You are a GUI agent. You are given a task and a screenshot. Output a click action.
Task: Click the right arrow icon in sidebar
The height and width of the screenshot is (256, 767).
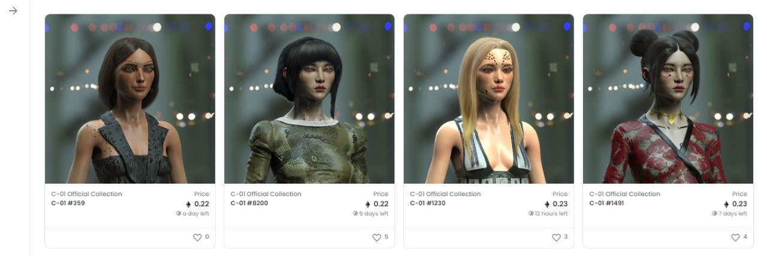pos(14,11)
